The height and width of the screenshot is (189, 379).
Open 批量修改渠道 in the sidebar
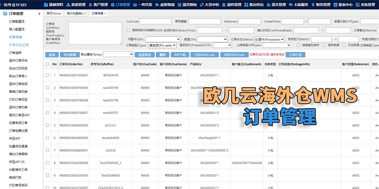pos(18,146)
